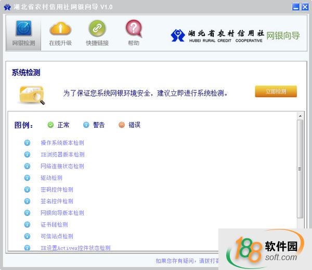Click status icon beside 网银向导版本检测
This screenshot has width=312, height=270.
click(x=27, y=213)
